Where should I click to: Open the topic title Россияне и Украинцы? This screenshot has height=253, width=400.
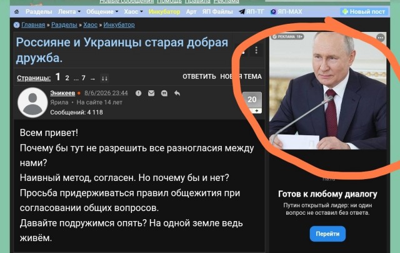click(122, 50)
